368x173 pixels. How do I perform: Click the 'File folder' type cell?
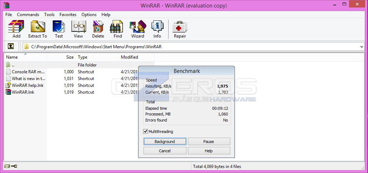point(87,65)
